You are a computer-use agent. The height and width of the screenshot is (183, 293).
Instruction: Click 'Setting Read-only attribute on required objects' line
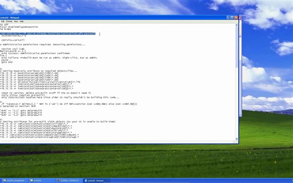click(39, 71)
